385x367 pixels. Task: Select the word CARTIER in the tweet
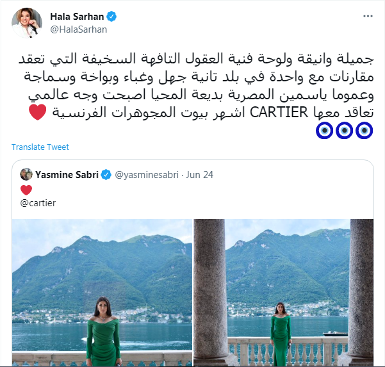279,113
